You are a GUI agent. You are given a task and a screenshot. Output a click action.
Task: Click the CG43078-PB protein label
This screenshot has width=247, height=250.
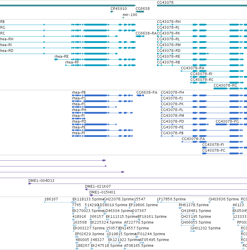[172, 133]
